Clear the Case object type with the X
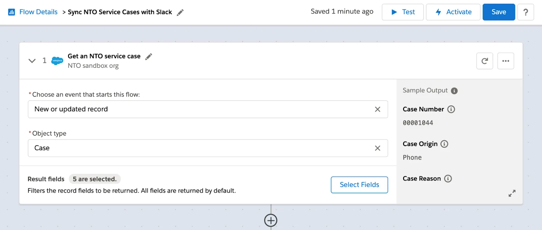 (377, 148)
